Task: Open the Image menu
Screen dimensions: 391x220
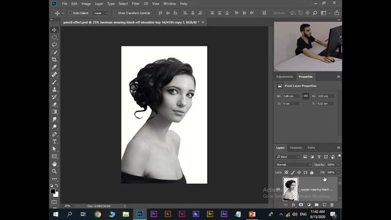Action: pos(86,4)
